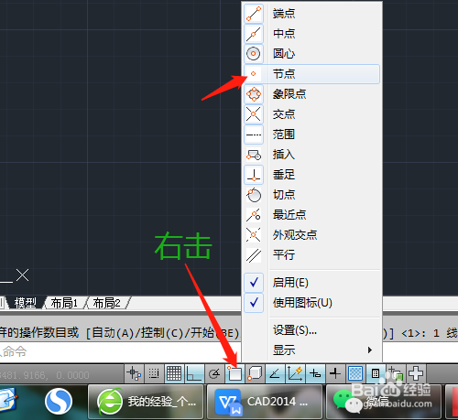Enable the 平行 parallel snap

pos(311,255)
